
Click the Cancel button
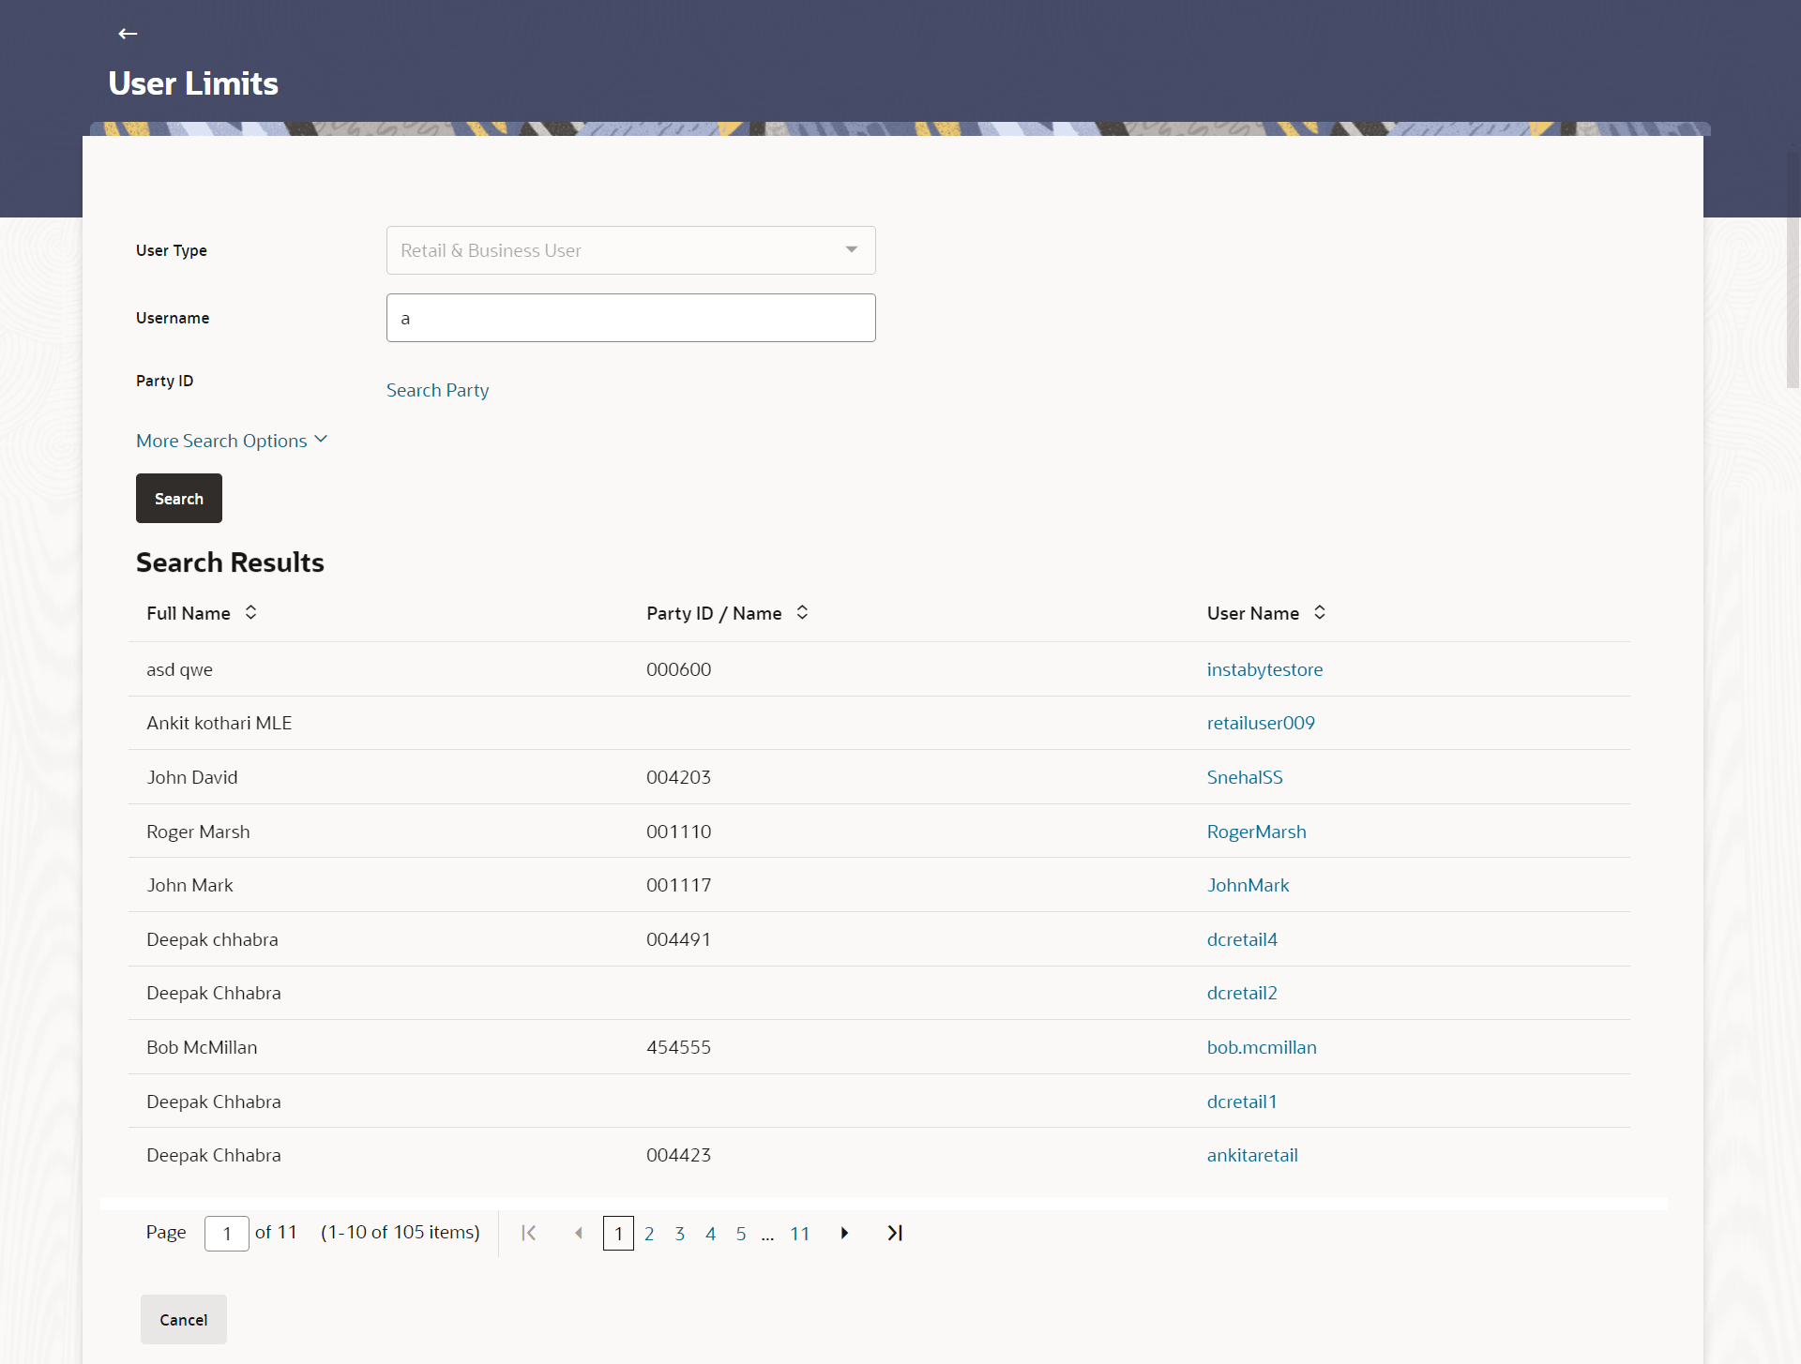coord(184,1319)
